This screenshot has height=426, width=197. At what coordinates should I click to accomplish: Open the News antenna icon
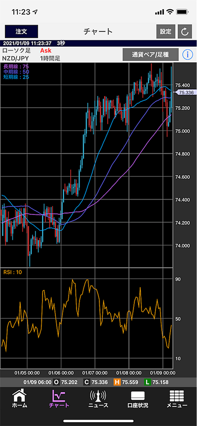click(98, 399)
